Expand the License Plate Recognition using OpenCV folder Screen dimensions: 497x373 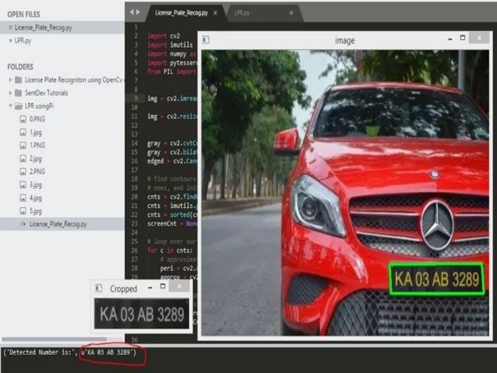click(11, 80)
